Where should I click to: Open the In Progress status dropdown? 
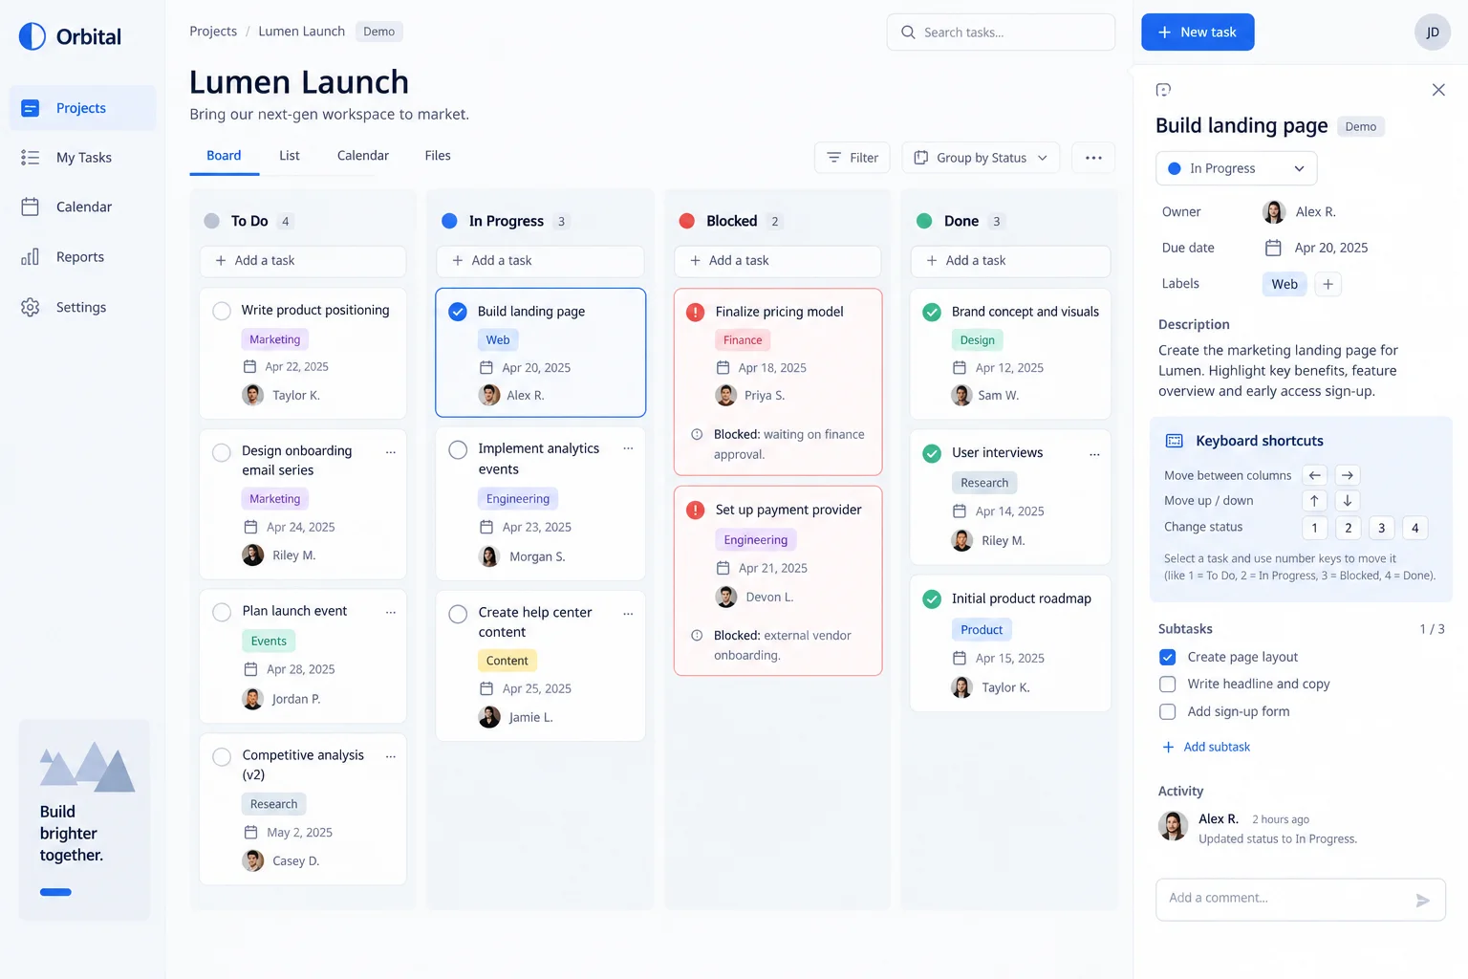(x=1237, y=168)
